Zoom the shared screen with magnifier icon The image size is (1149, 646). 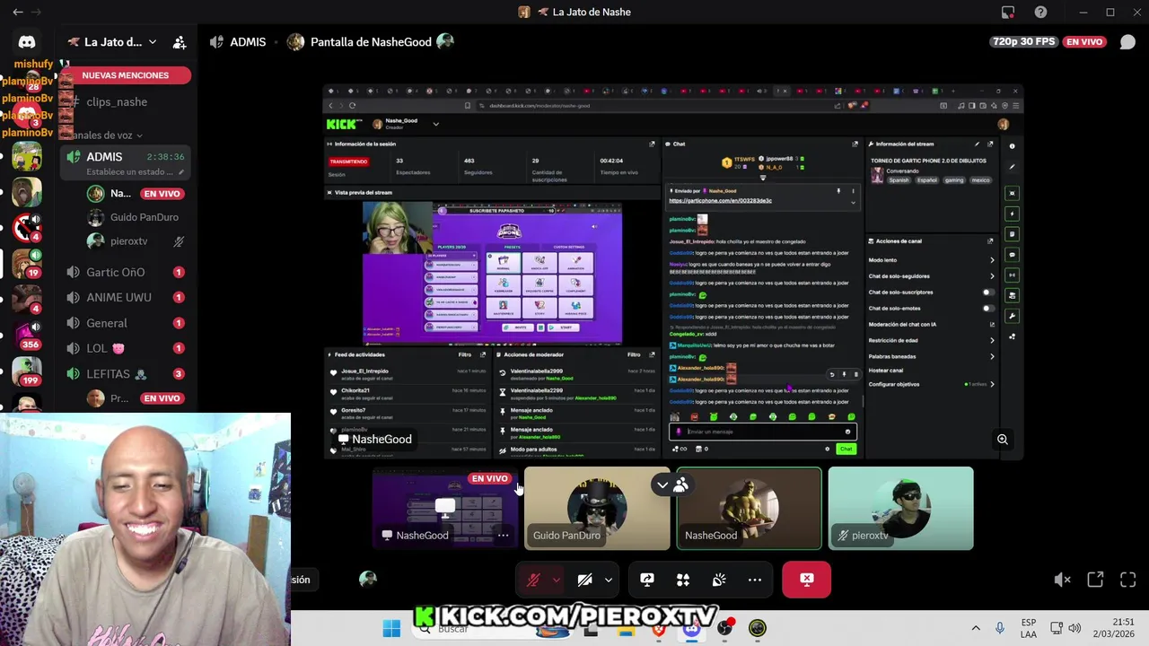pyautogui.click(x=1003, y=440)
